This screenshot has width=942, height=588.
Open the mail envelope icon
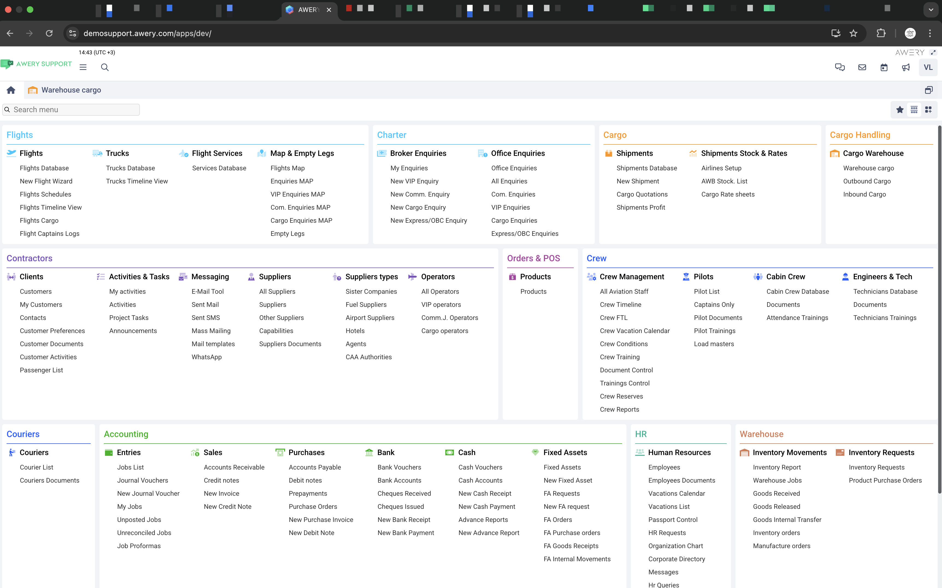click(862, 67)
